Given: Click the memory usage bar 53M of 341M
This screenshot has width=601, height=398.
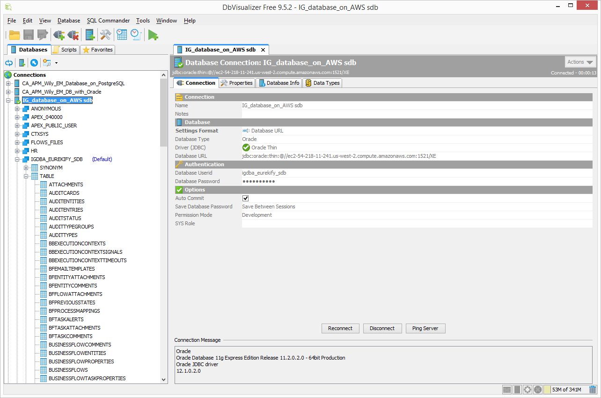Looking at the screenshot, I should pyautogui.click(x=565, y=389).
